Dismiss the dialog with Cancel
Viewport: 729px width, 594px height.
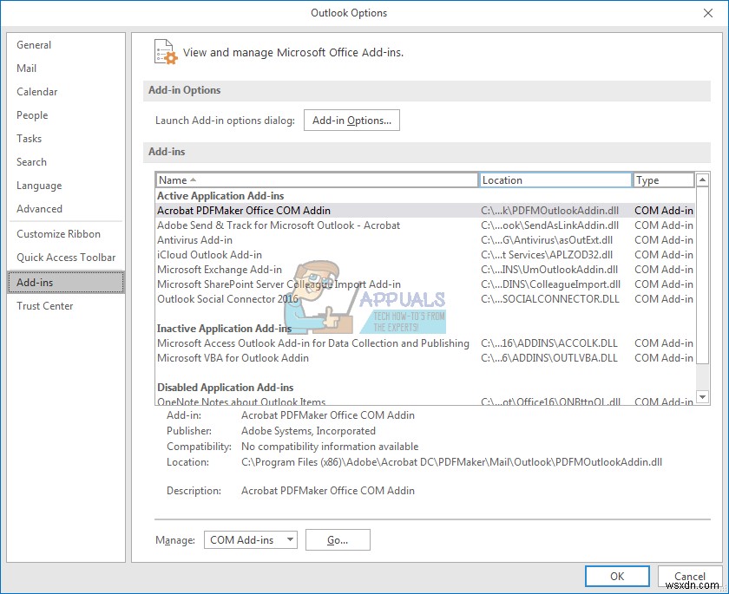[x=690, y=576]
